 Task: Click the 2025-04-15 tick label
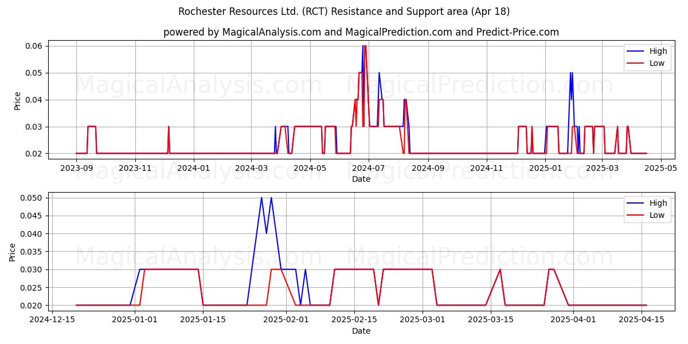(642, 320)
